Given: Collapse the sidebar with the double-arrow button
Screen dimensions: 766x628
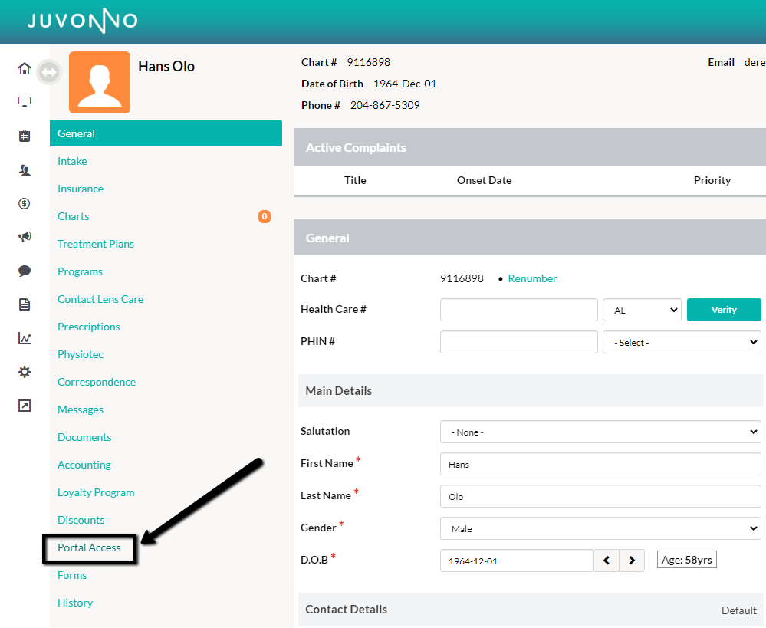Looking at the screenshot, I should pos(49,72).
